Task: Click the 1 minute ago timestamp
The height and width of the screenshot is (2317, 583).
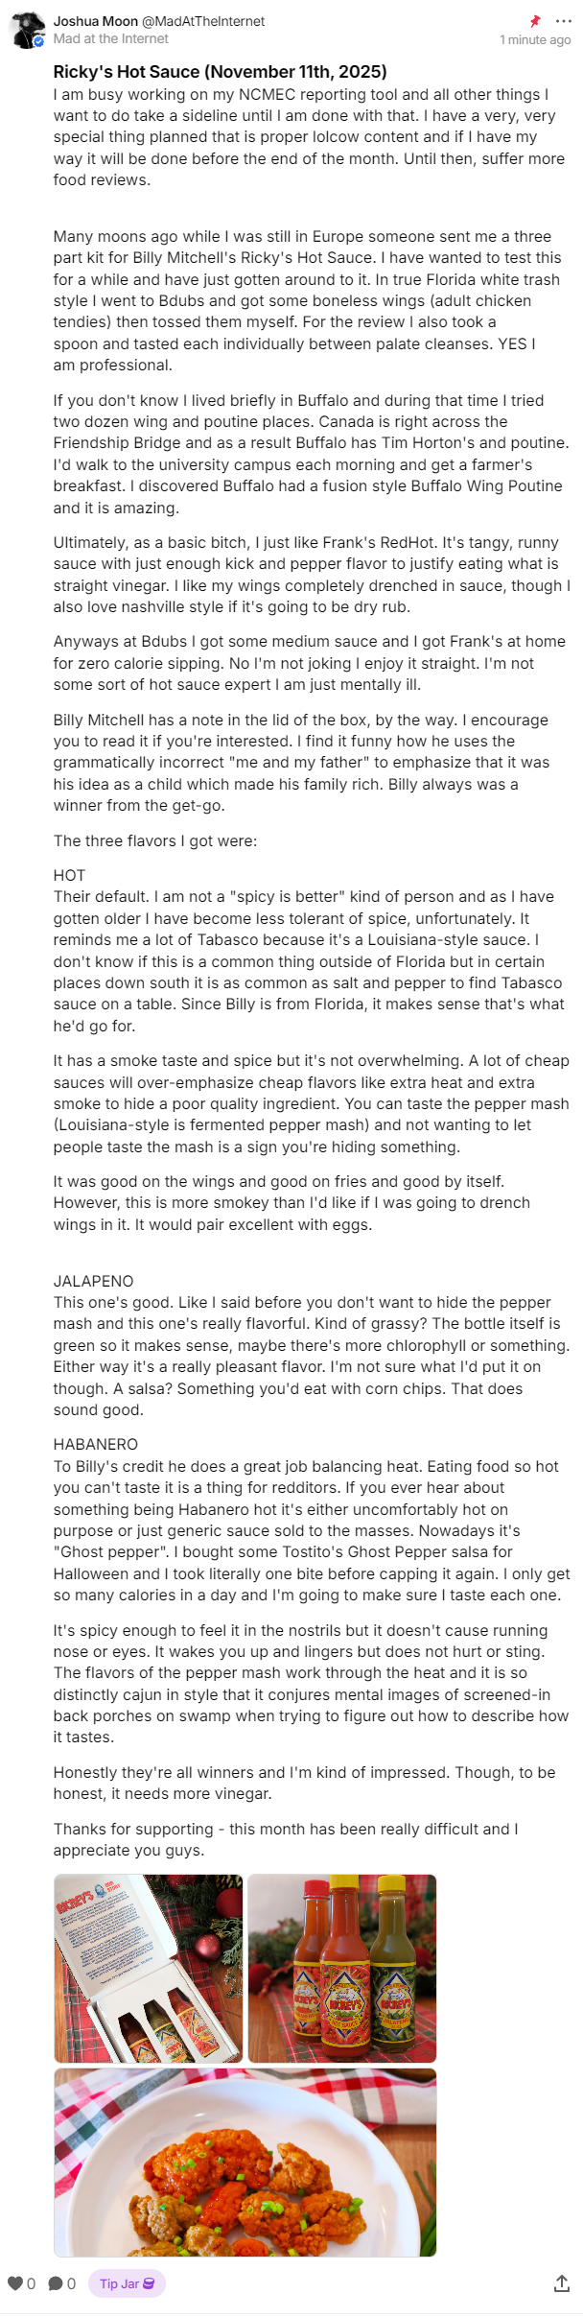Action: pos(535,40)
